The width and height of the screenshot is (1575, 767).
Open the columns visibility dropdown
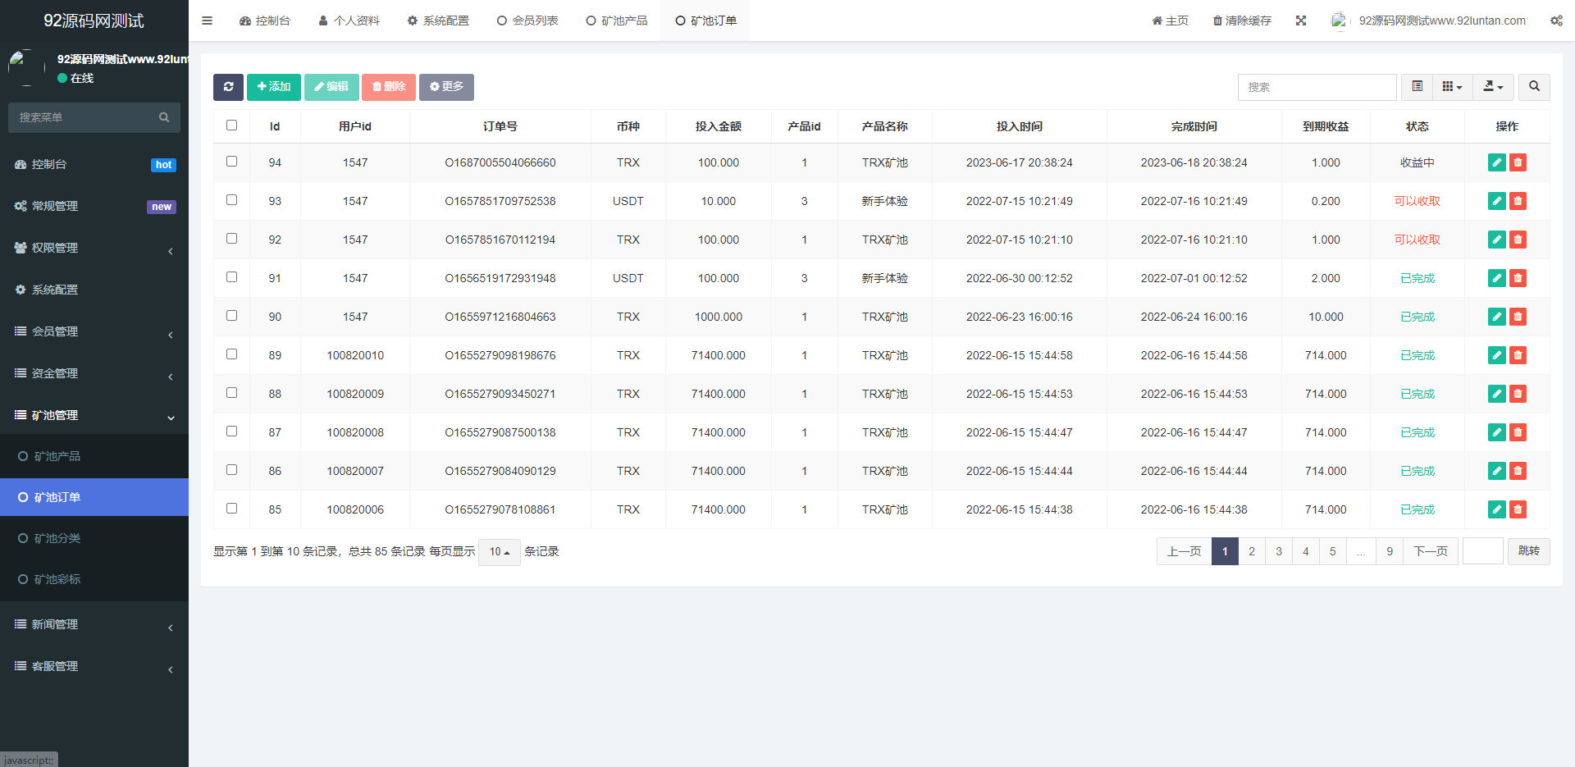click(x=1452, y=87)
